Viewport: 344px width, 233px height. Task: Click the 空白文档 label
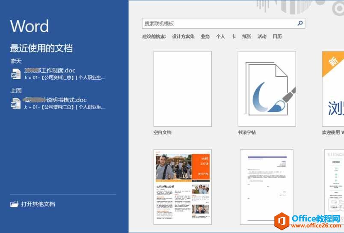pos(162,132)
